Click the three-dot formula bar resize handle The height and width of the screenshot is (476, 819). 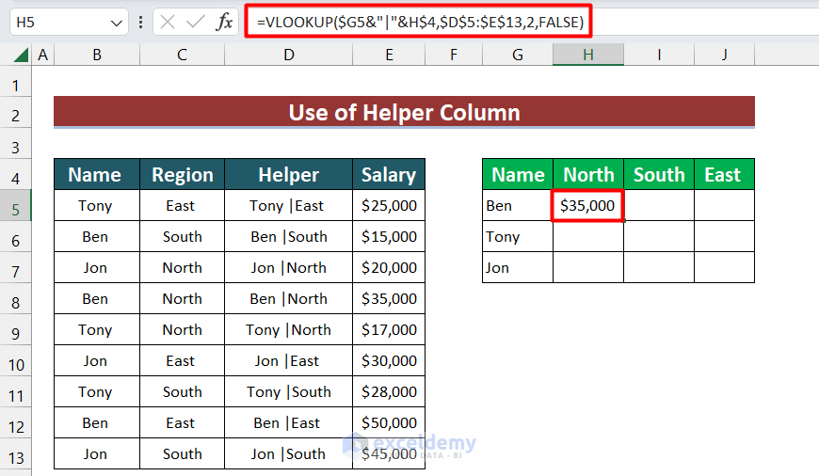pyautogui.click(x=140, y=22)
